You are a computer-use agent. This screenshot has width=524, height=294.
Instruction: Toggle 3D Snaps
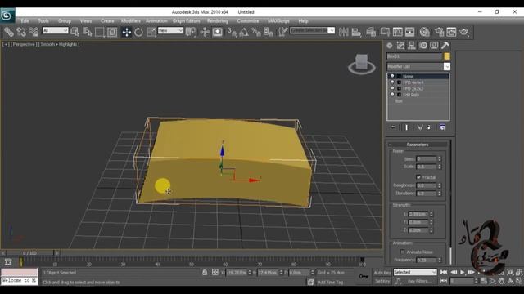[232, 32]
